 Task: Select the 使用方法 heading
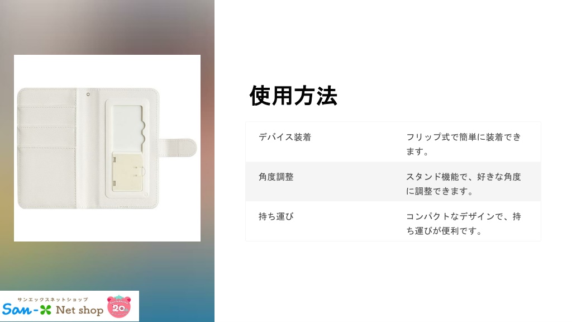(293, 96)
